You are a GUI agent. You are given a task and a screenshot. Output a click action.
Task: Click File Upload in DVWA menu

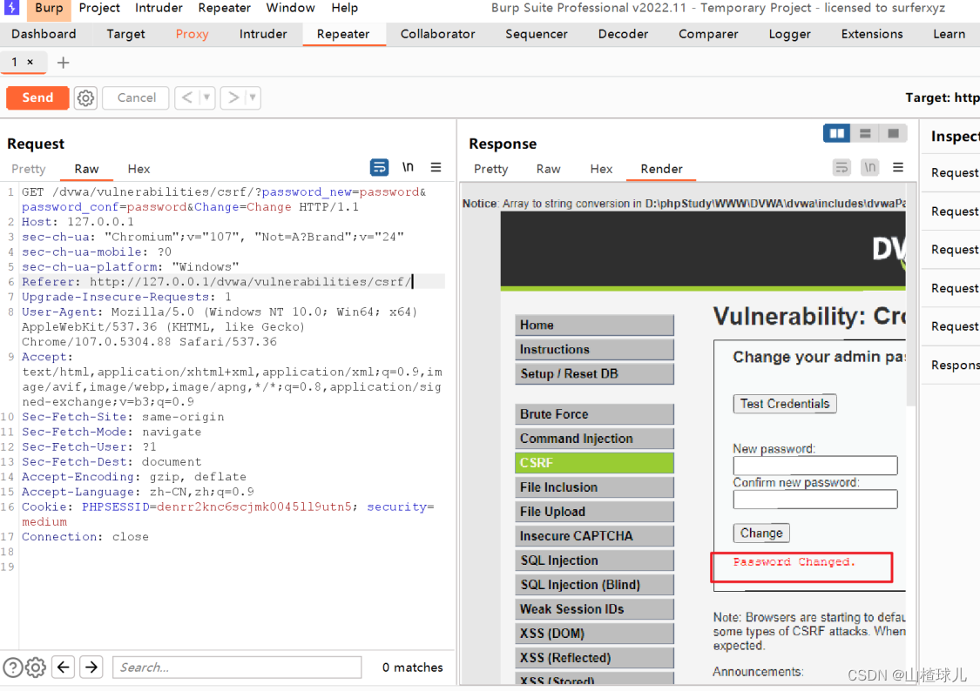pos(594,511)
